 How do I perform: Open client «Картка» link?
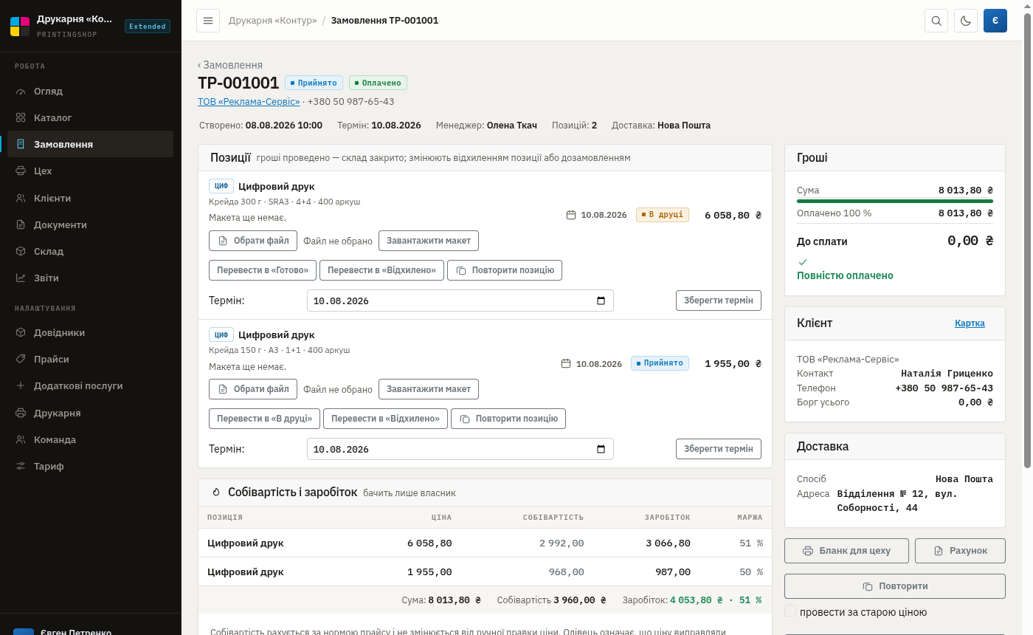tap(970, 323)
